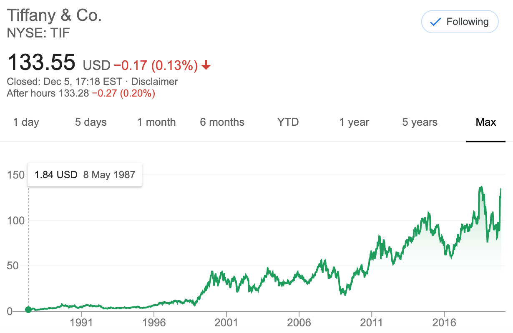Click the Tiffany & Co. title
This screenshot has width=513, height=333.
pos(54,15)
